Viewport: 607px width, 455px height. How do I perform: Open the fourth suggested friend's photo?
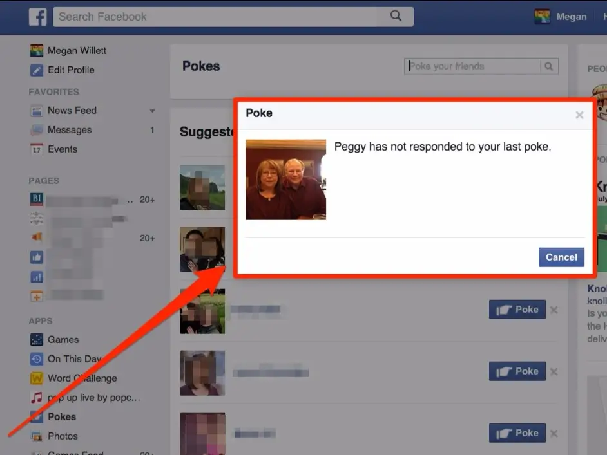202,373
